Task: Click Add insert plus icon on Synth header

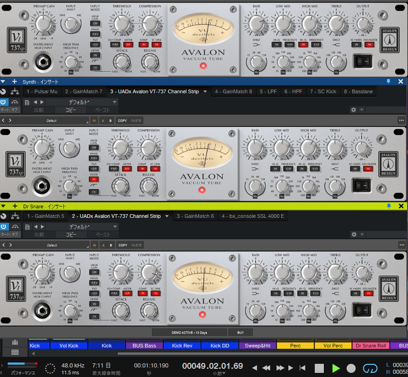Action: tap(15, 82)
